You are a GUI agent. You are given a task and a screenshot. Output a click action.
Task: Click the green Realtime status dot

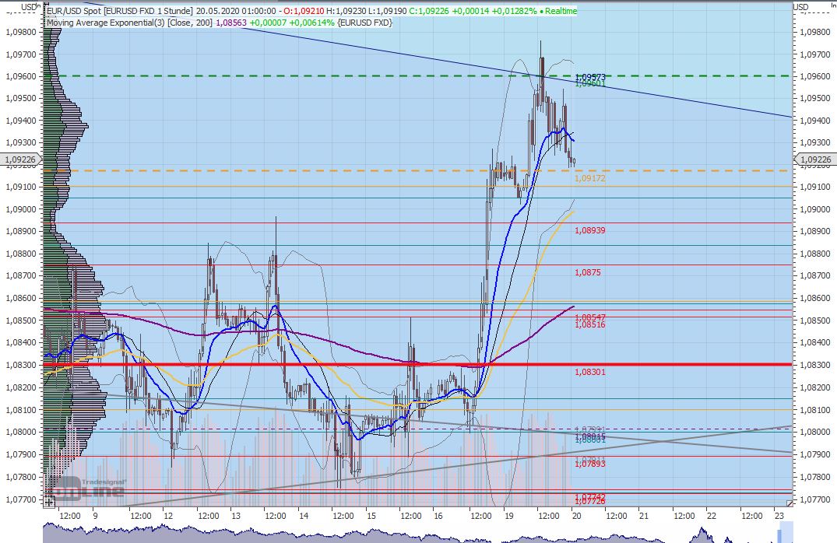[540, 12]
